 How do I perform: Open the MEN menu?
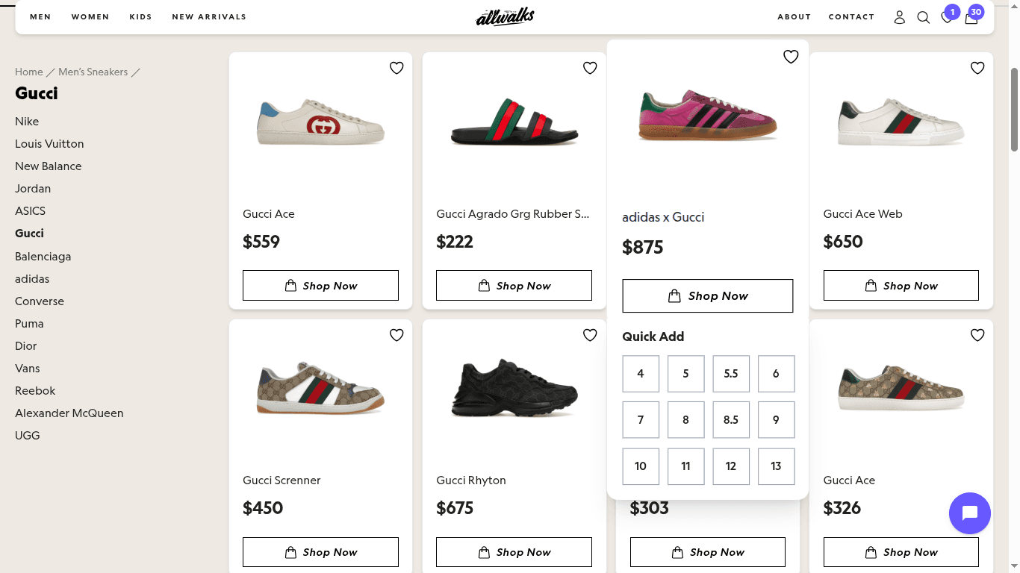click(x=40, y=16)
